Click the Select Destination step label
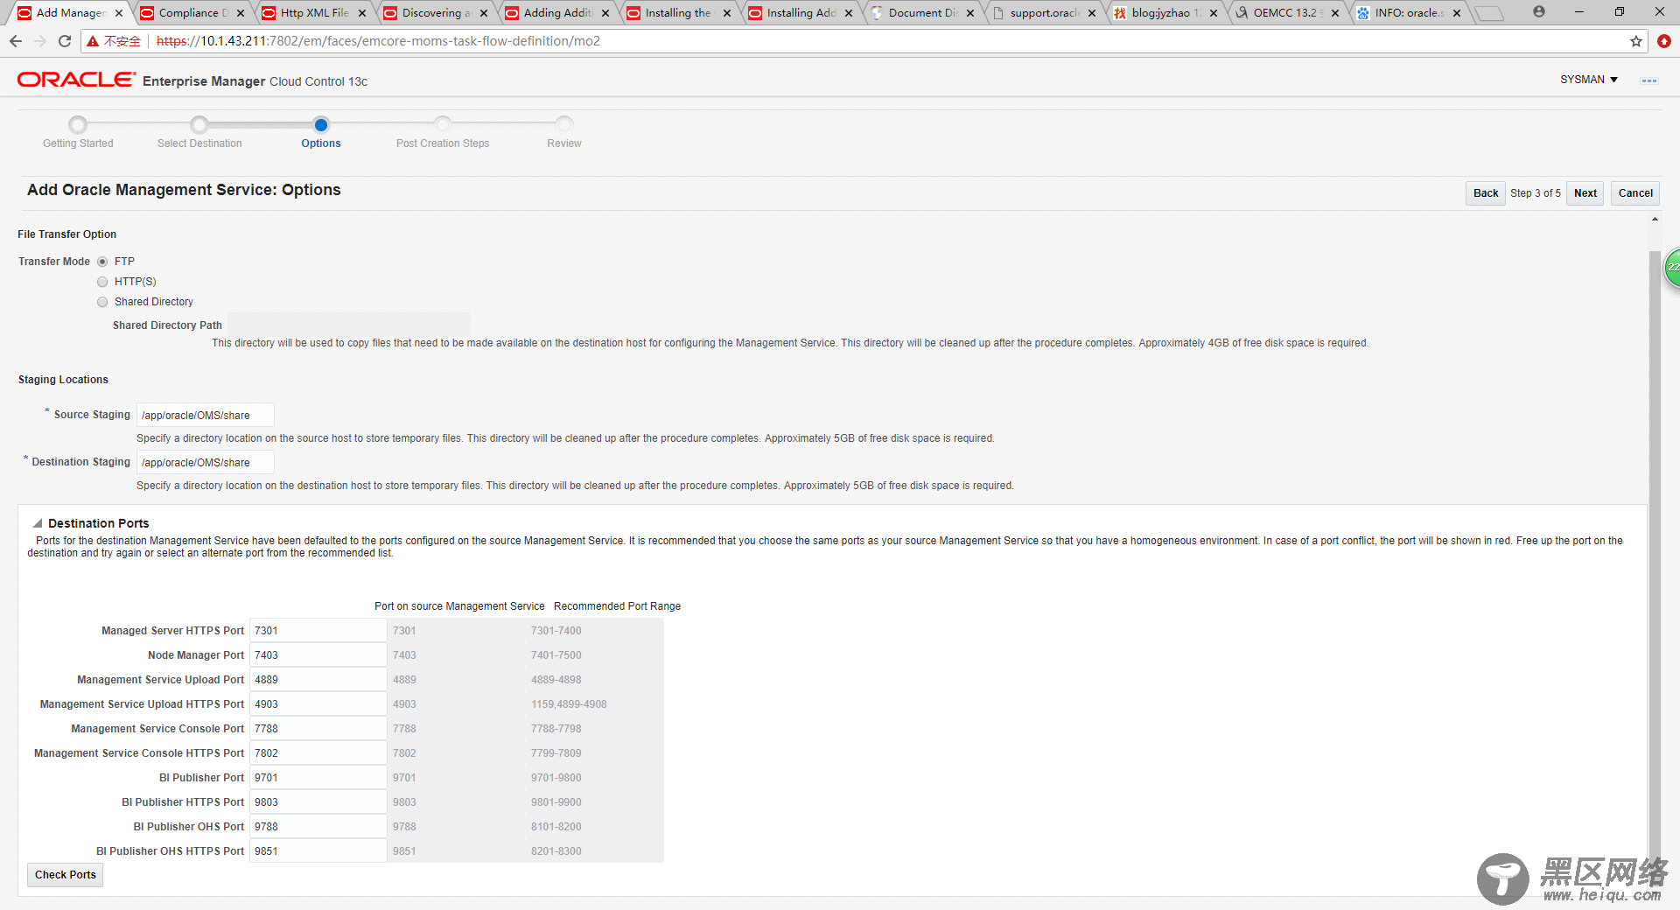This screenshot has height=910, width=1680. point(199,143)
